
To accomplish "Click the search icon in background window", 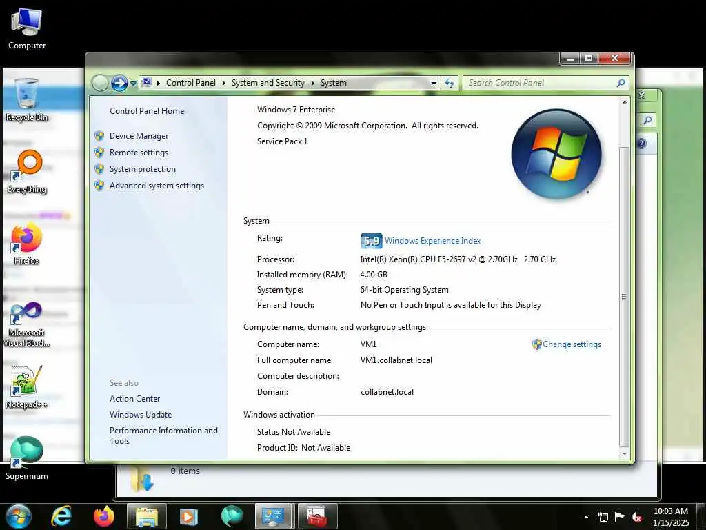I will pyautogui.click(x=647, y=120).
